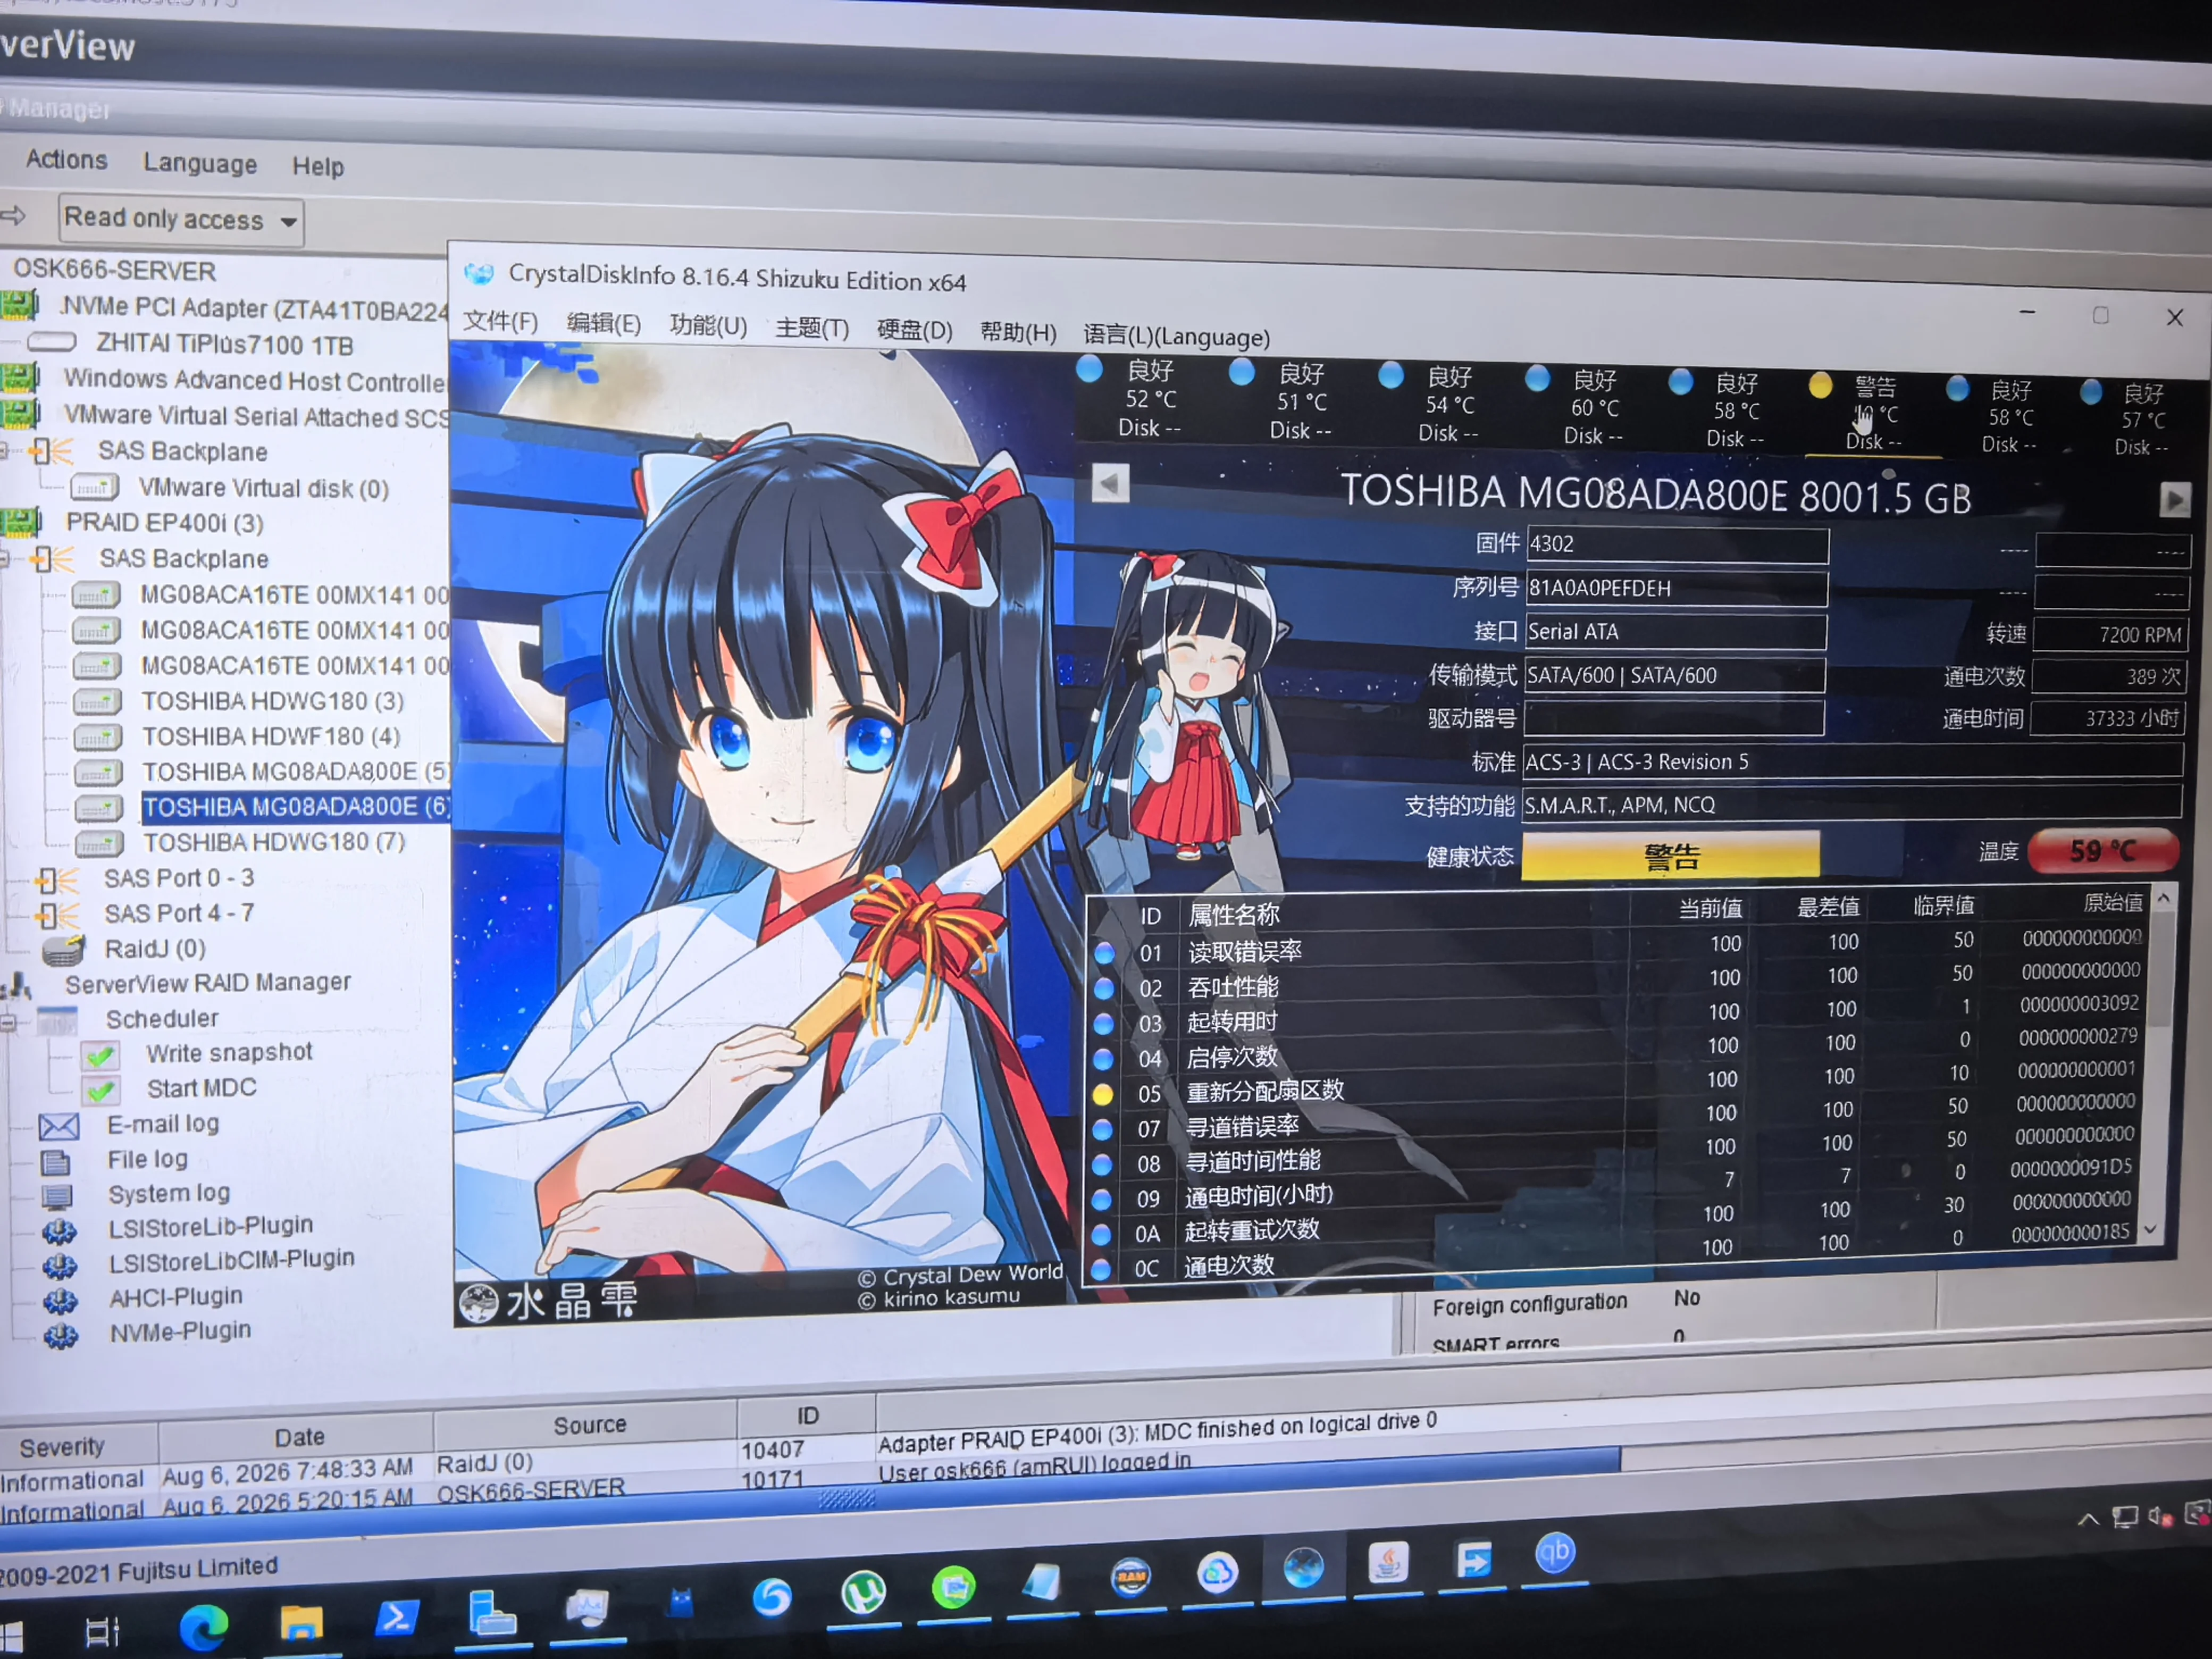Click the SAS Port 4 - 7 port icon
This screenshot has width=2212, height=1659.
pos(57,916)
